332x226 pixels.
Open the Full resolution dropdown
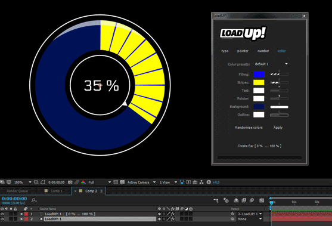coord(100,182)
